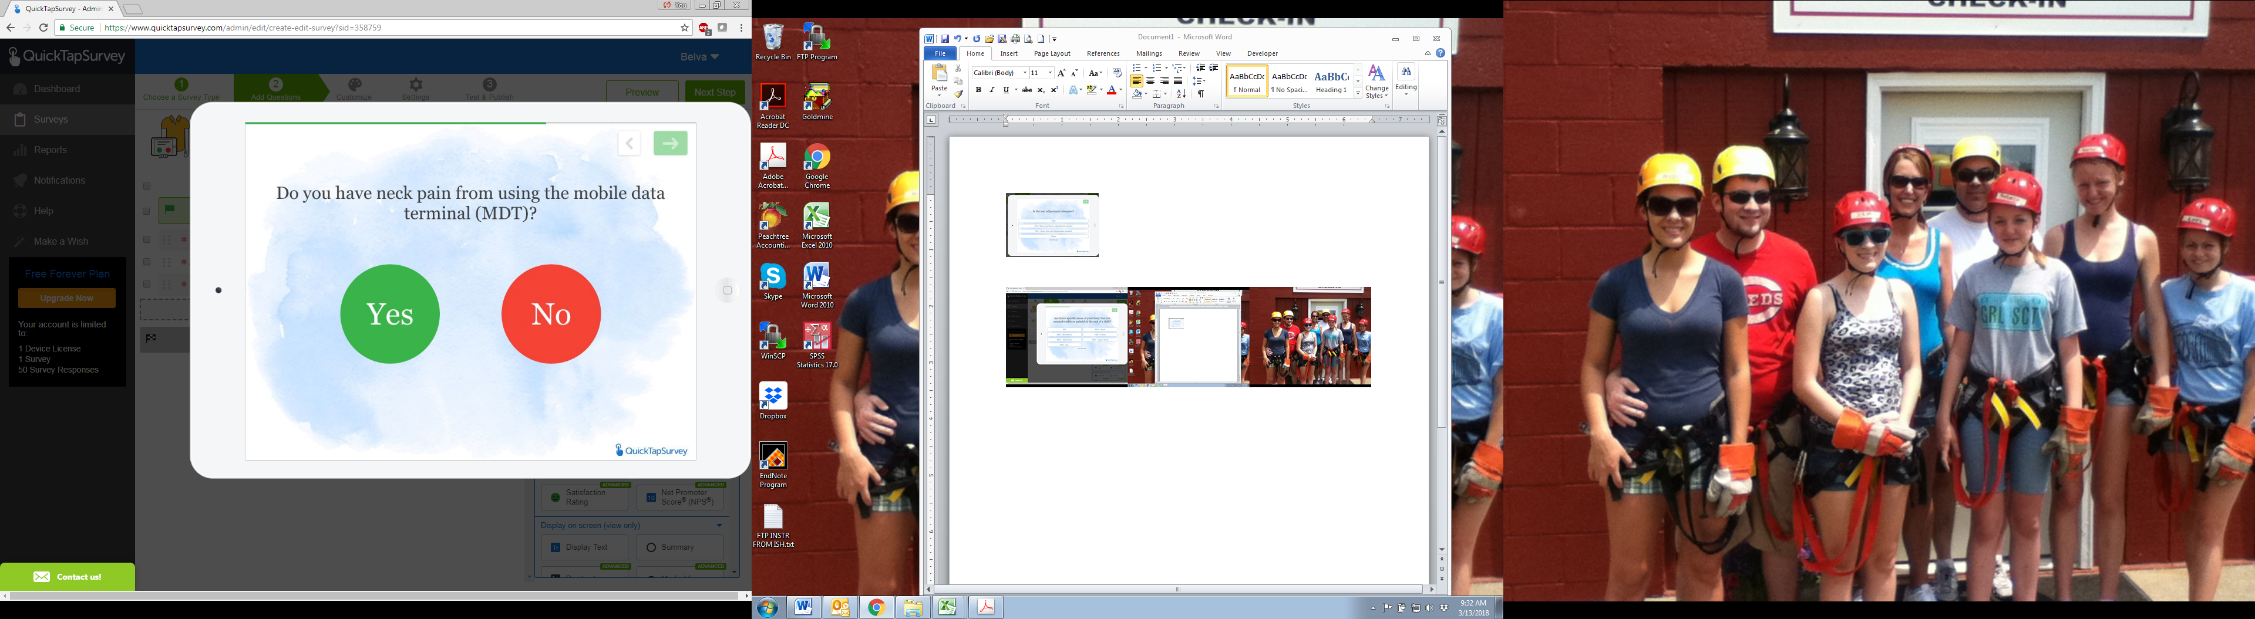The width and height of the screenshot is (2255, 619).
Task: Click the Contact us! button at the bottom
Action: click(x=68, y=577)
